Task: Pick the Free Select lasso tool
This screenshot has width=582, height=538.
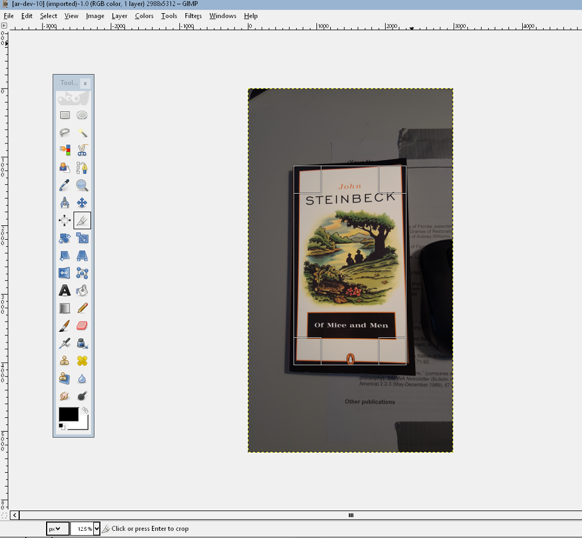Action: (64, 133)
